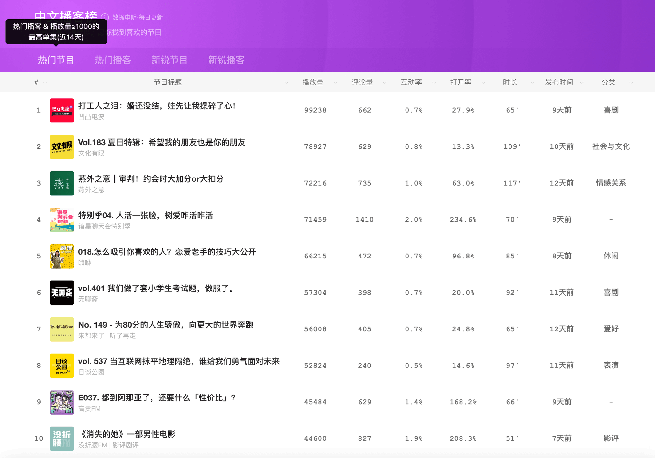Open the 节目标题 column chevron

coord(286,83)
